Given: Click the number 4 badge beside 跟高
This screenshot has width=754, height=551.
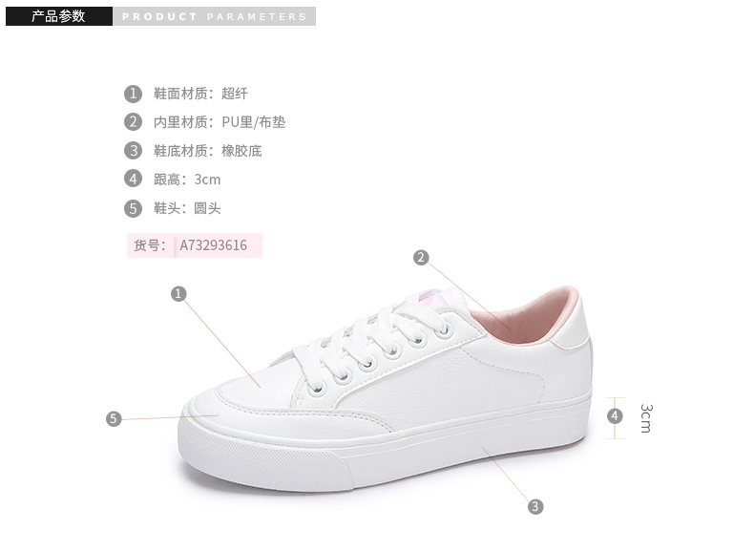Looking at the screenshot, I should pyautogui.click(x=134, y=179).
